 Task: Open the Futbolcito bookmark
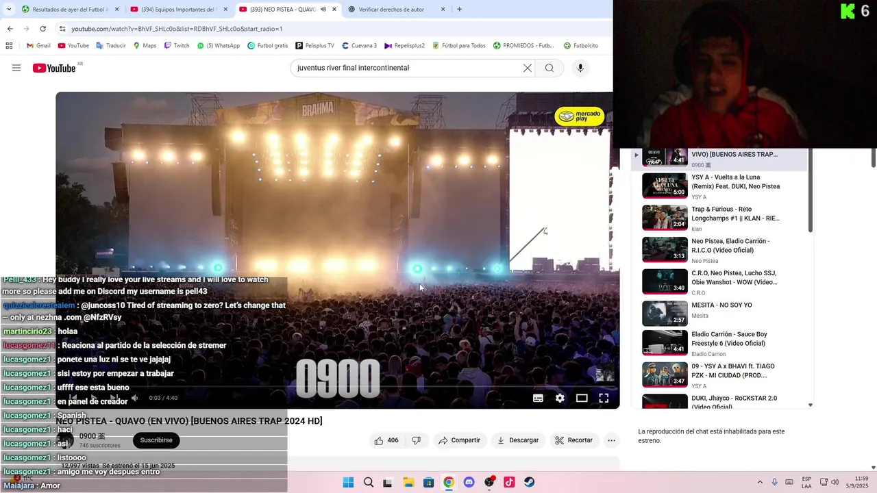tap(580, 46)
